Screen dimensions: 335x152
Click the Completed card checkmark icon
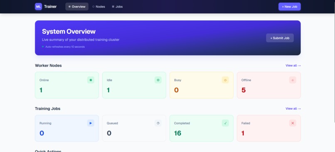click(225, 123)
